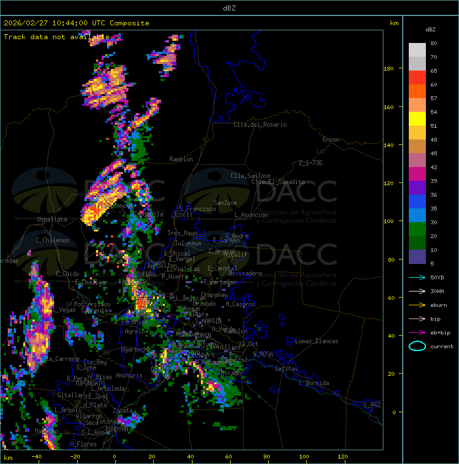Click the pink bip arrow icon
The image size is (459, 464).
[x=417, y=319]
